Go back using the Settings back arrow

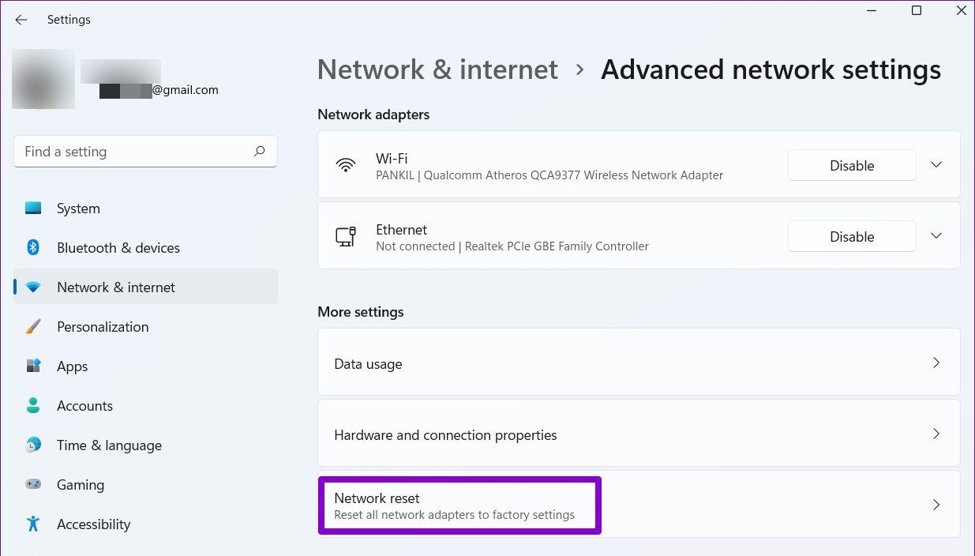[x=21, y=20]
